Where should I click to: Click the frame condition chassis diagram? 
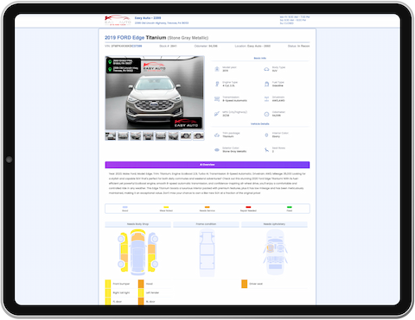207,253
